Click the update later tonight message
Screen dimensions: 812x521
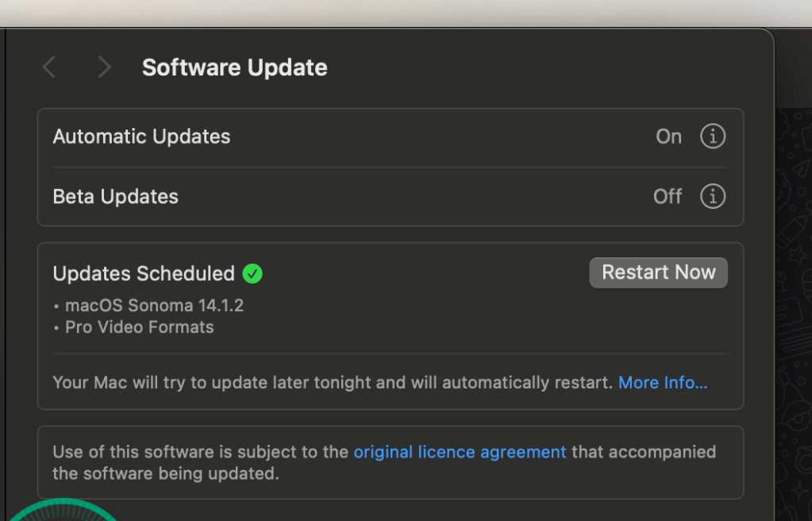pyautogui.click(x=333, y=383)
